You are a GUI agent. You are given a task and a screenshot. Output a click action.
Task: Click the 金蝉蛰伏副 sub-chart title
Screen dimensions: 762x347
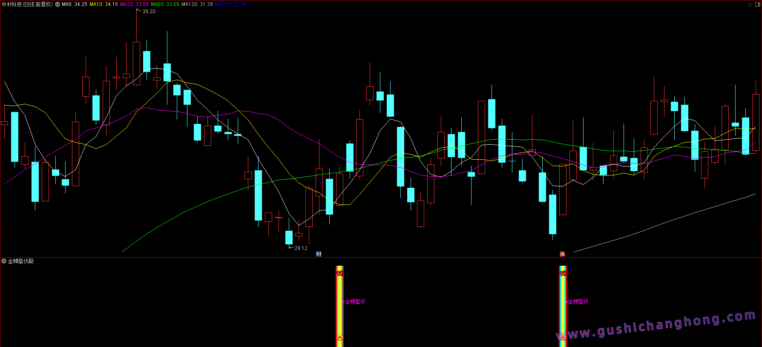pyautogui.click(x=20, y=261)
